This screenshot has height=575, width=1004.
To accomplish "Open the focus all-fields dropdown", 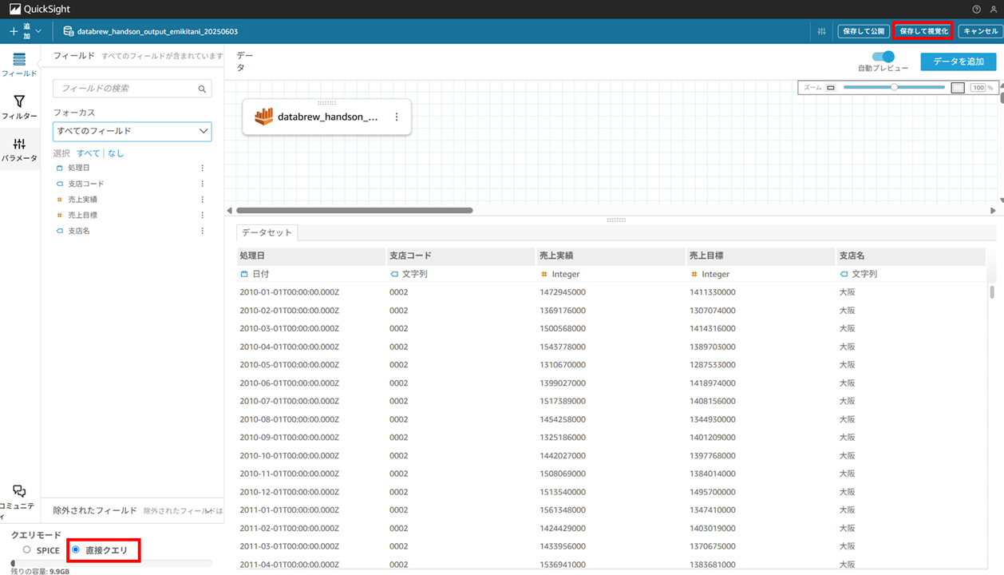I will click(x=132, y=131).
